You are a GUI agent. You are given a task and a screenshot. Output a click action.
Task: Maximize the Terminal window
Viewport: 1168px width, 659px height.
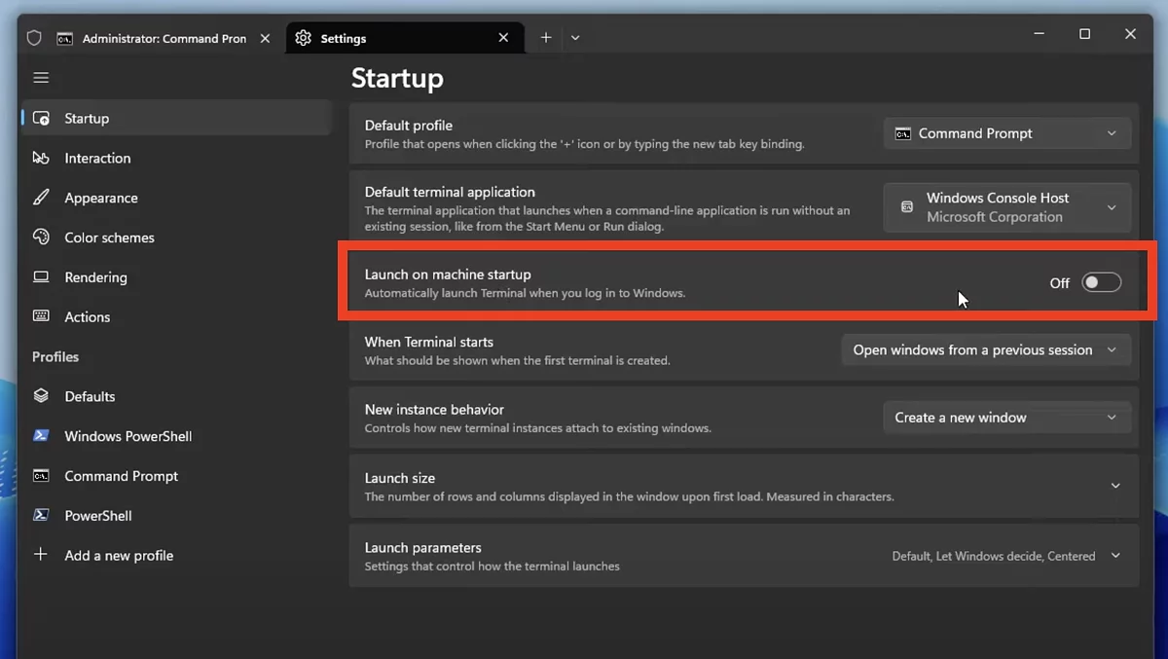click(1084, 34)
